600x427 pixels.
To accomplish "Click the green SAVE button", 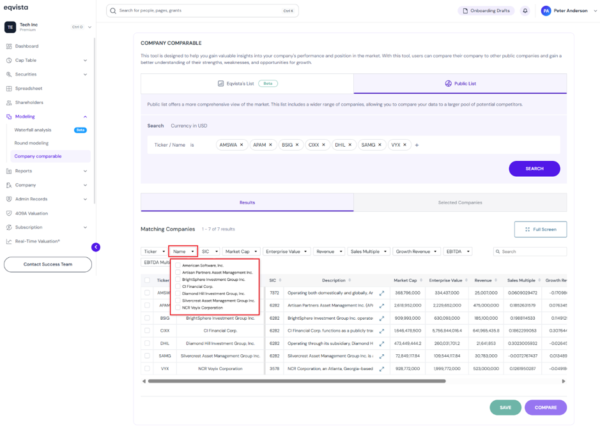I will click(505, 407).
